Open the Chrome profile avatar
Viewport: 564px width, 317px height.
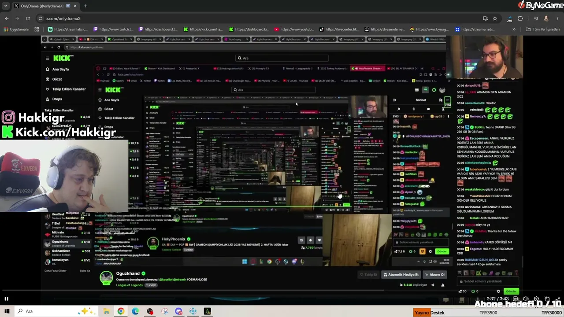(x=546, y=18)
